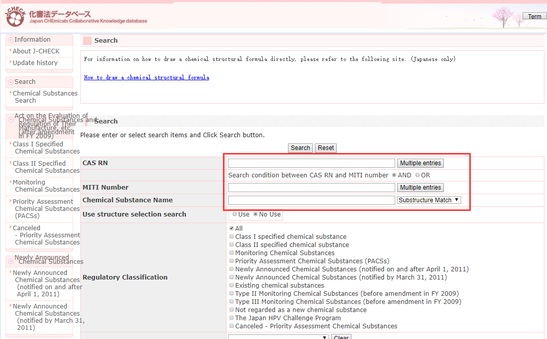Viewport: 547px width, 339px height.
Task: Open the How to draw a chemical structural formula link
Action: (146, 77)
